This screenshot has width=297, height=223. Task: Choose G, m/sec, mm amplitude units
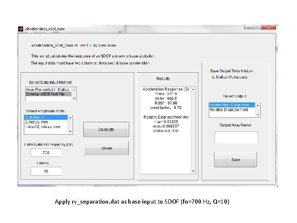(46, 122)
